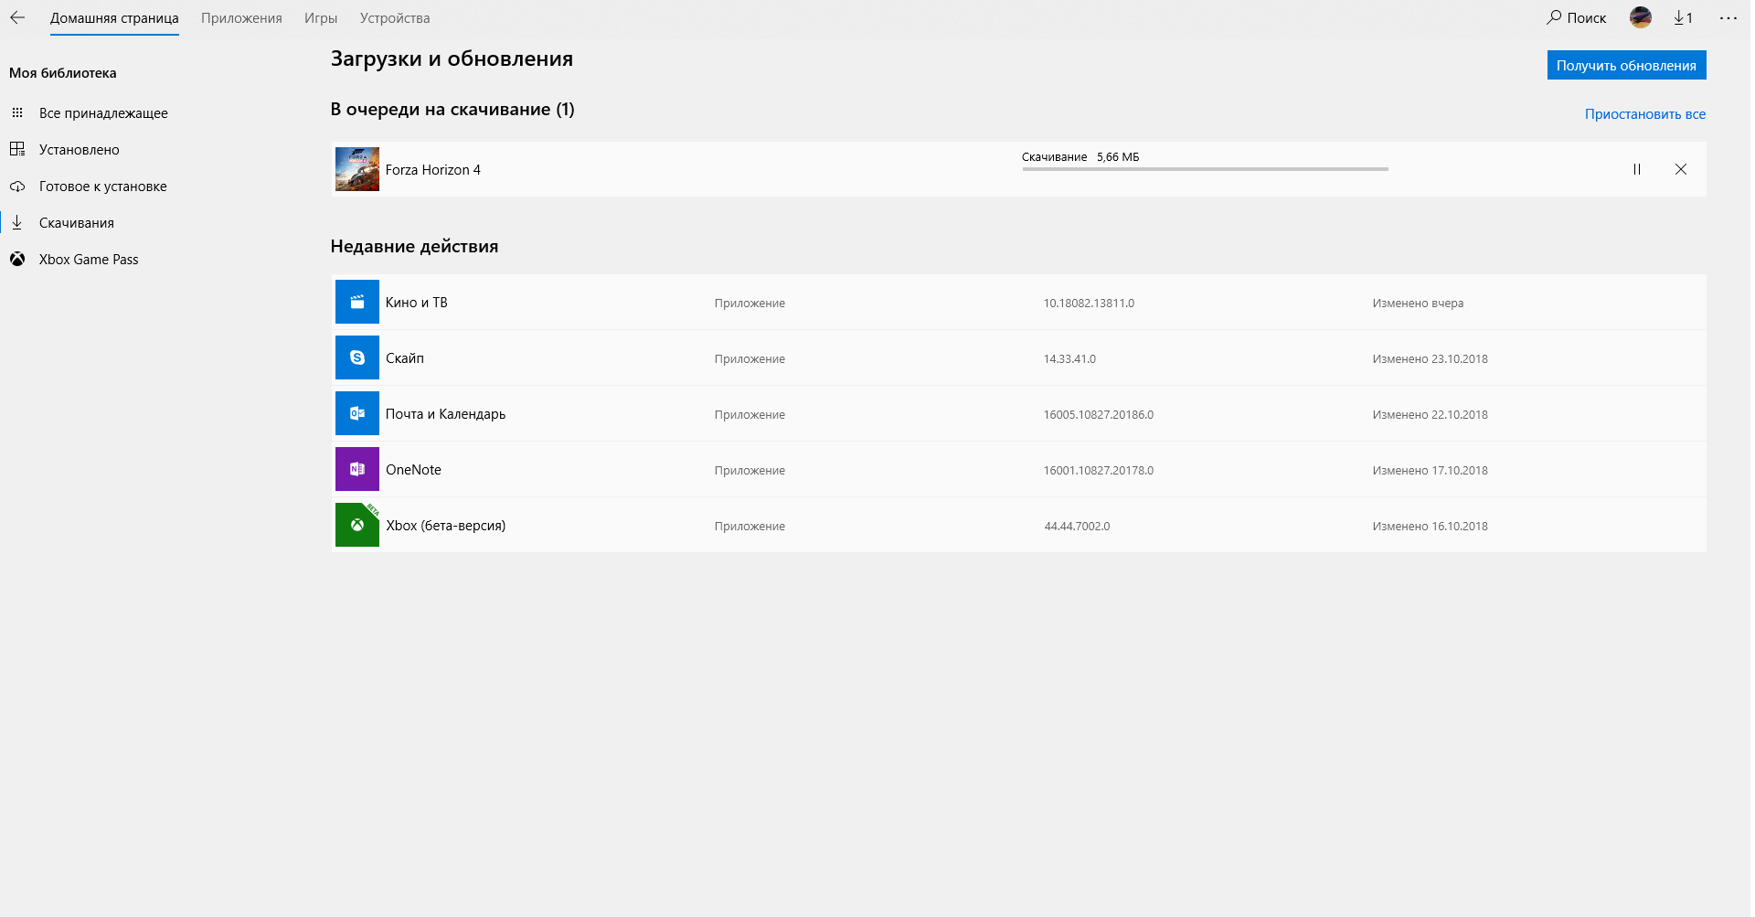This screenshot has height=917, width=1755.
Task: Click the Почта и Календарь row name
Action: (x=445, y=414)
